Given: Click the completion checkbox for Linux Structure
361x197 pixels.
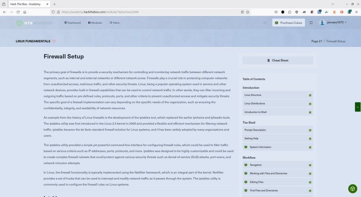Looking at the screenshot, I should (310, 95).
